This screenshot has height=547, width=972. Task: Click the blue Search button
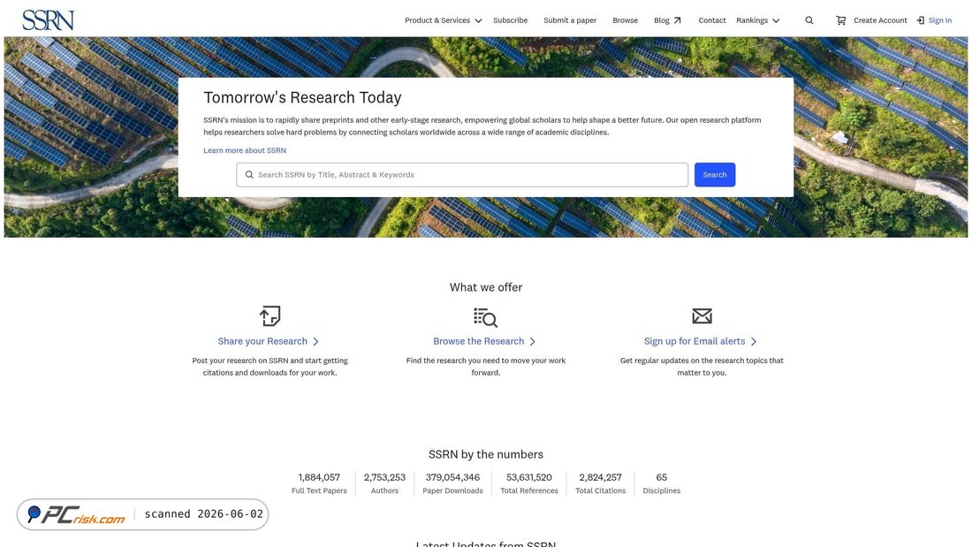pos(715,175)
